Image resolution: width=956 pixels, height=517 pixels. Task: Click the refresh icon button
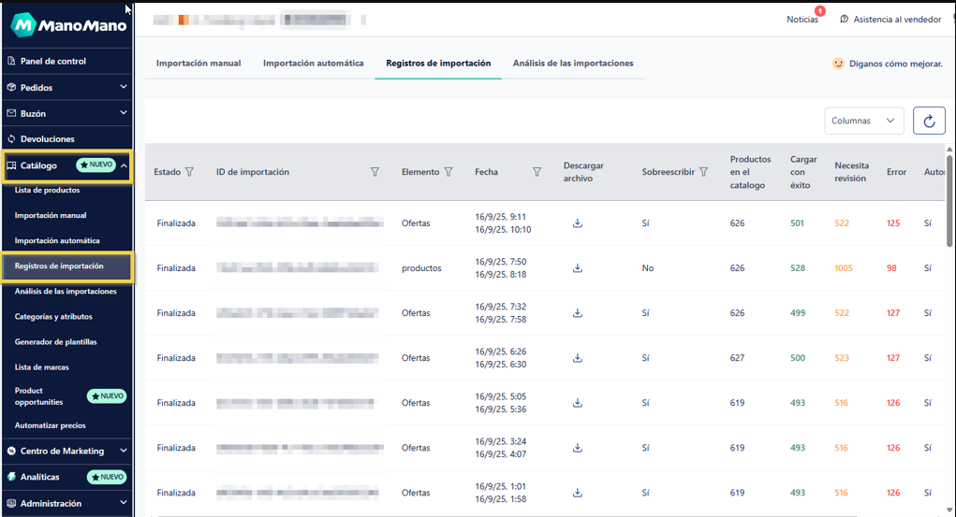click(x=929, y=121)
